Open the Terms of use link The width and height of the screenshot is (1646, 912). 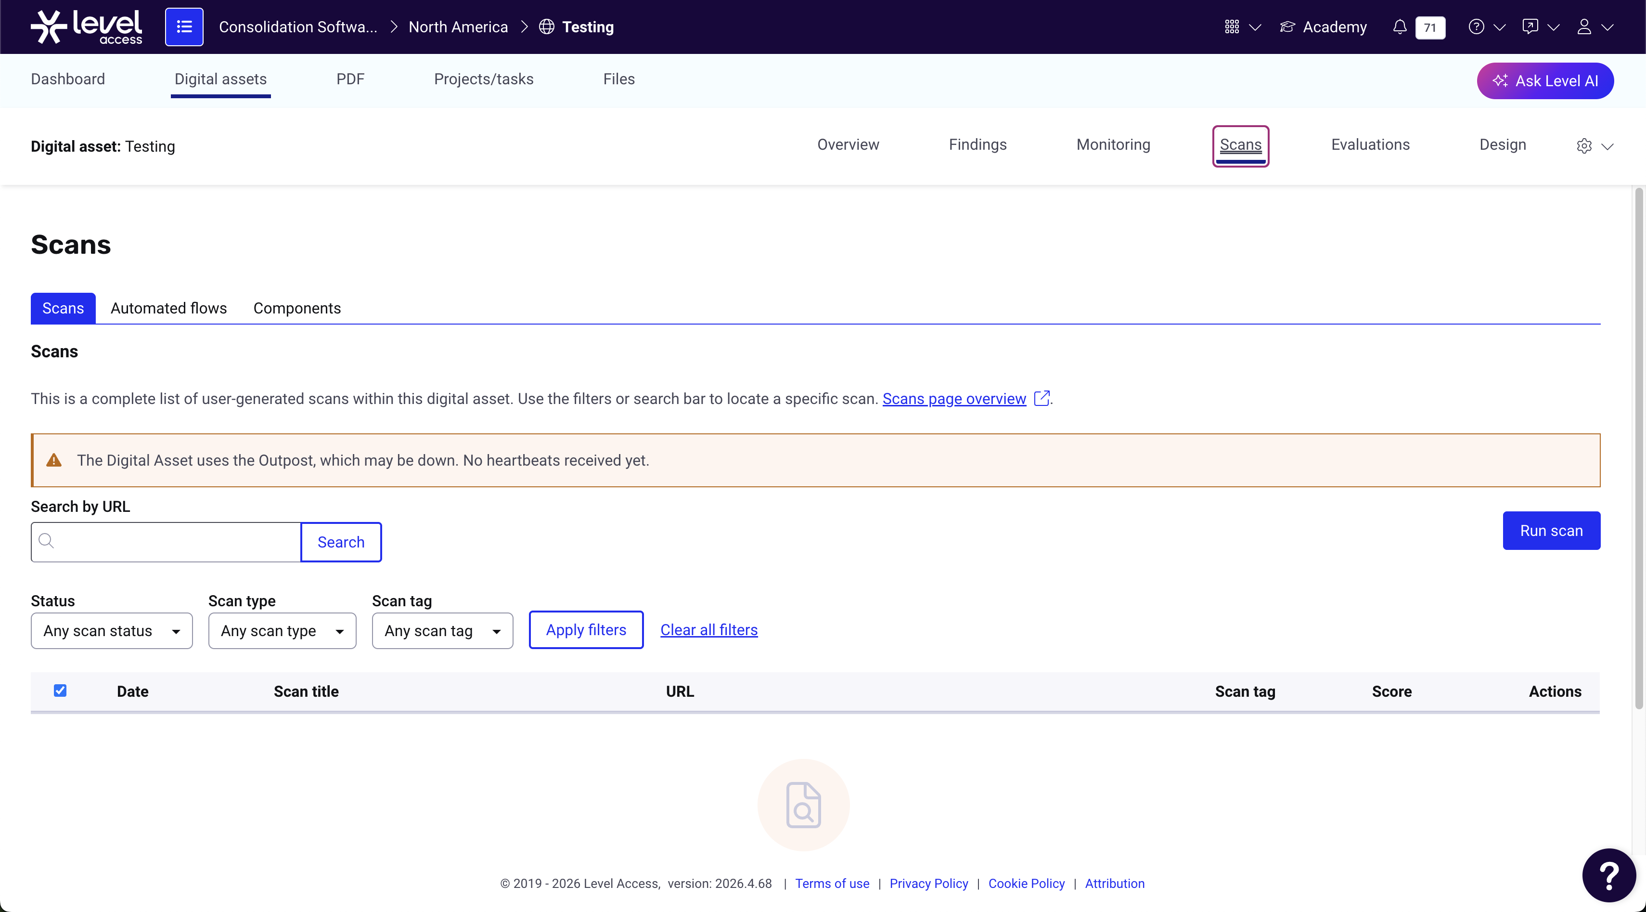pos(832,883)
